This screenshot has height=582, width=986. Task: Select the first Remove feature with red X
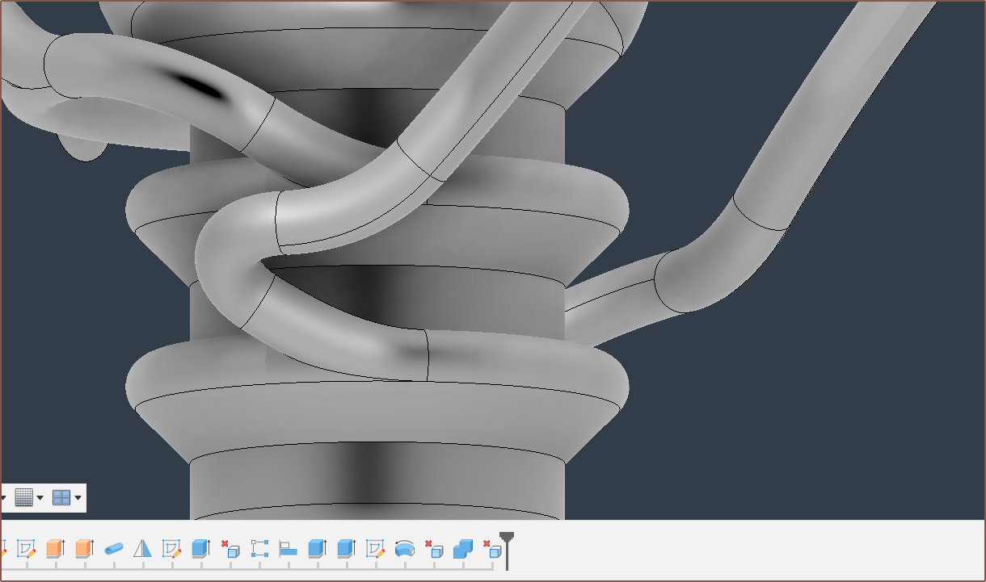(230, 550)
